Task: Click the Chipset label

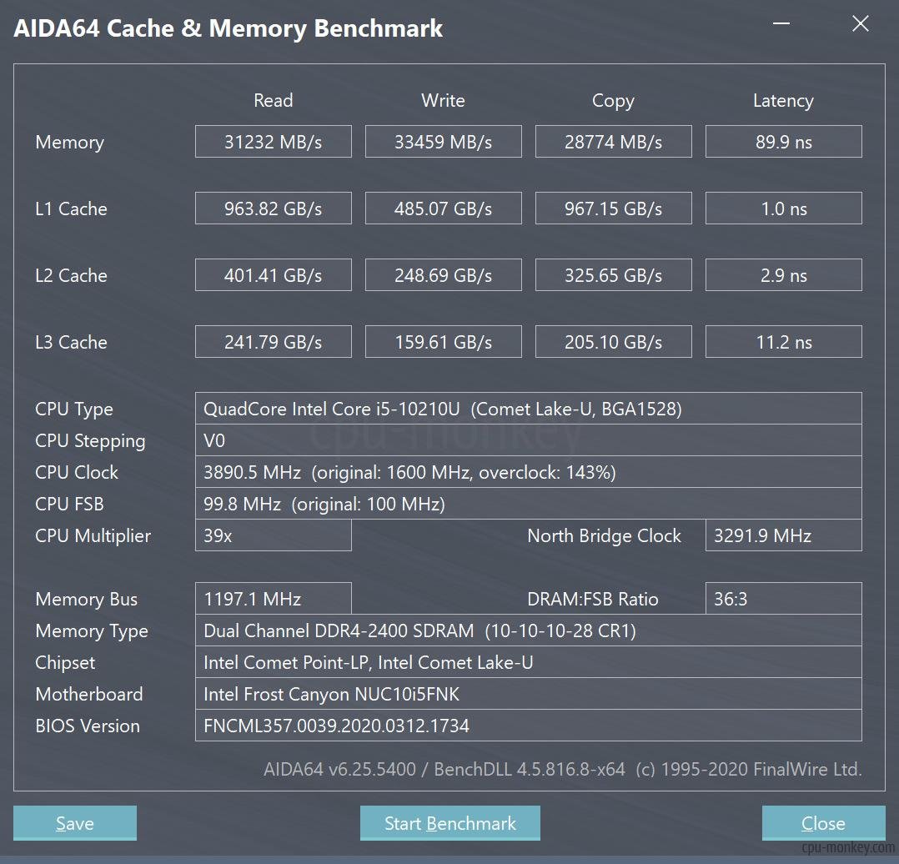Action: 65,663
